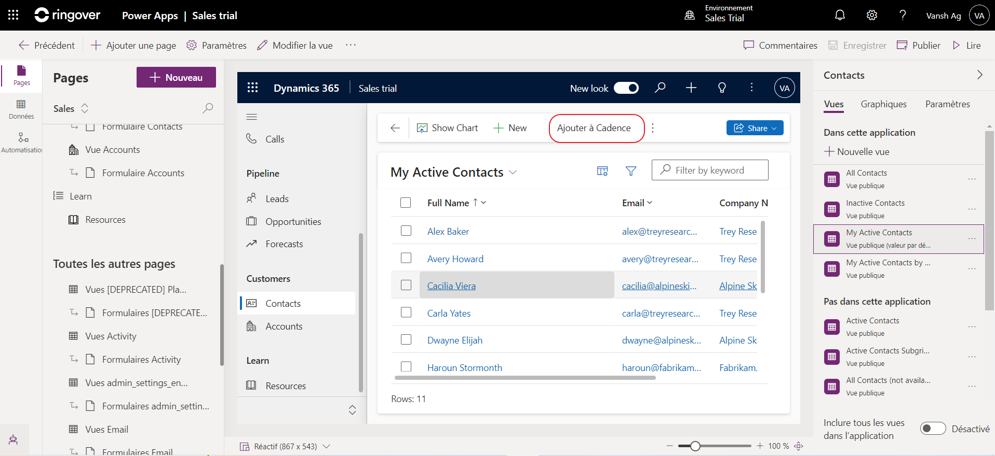Click the virtual agent icon at bottom left

(x=14, y=440)
